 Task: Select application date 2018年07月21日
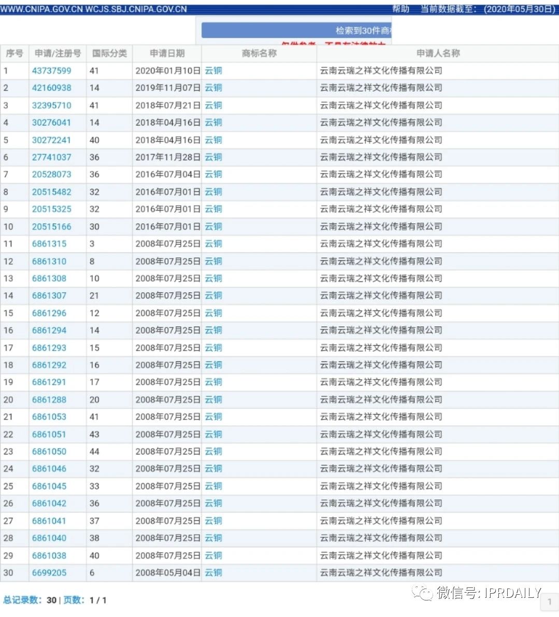pyautogui.click(x=168, y=106)
